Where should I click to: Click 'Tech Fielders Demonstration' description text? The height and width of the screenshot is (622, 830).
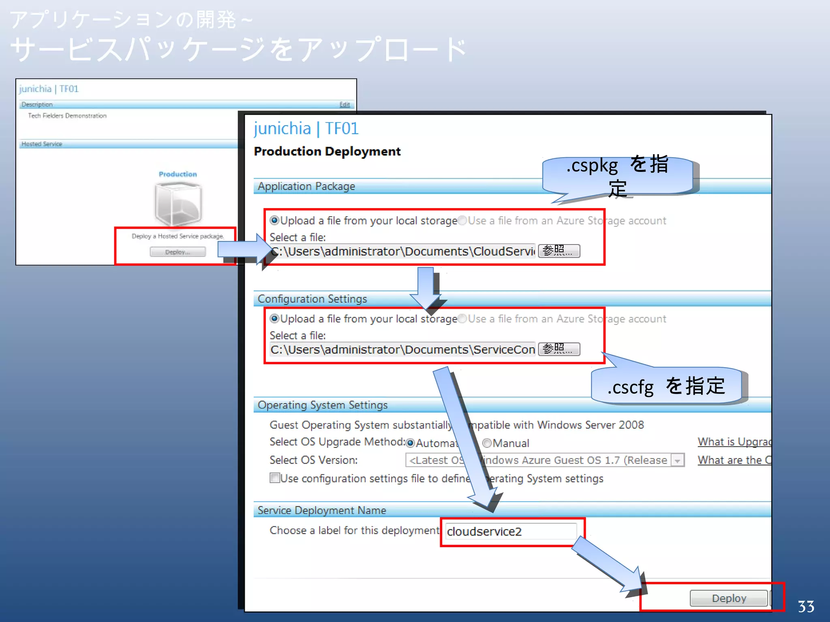pos(67,116)
